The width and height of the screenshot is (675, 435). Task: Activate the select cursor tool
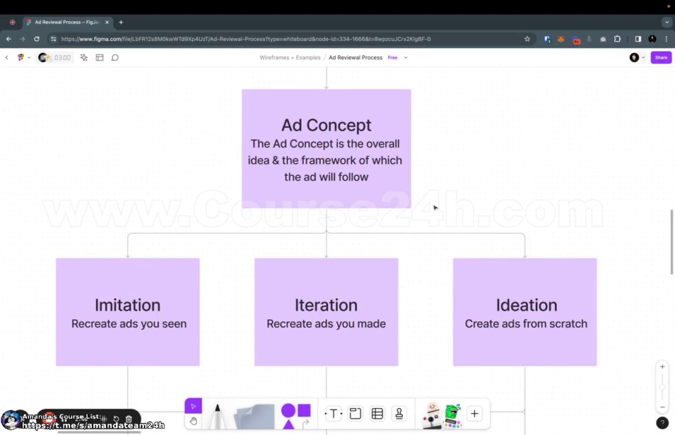point(193,406)
